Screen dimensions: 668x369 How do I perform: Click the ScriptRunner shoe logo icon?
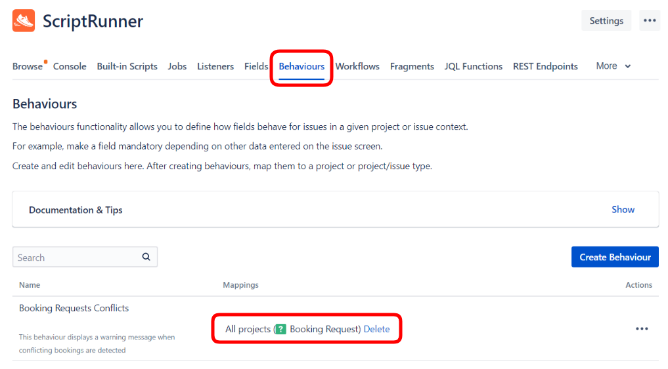[x=24, y=21]
